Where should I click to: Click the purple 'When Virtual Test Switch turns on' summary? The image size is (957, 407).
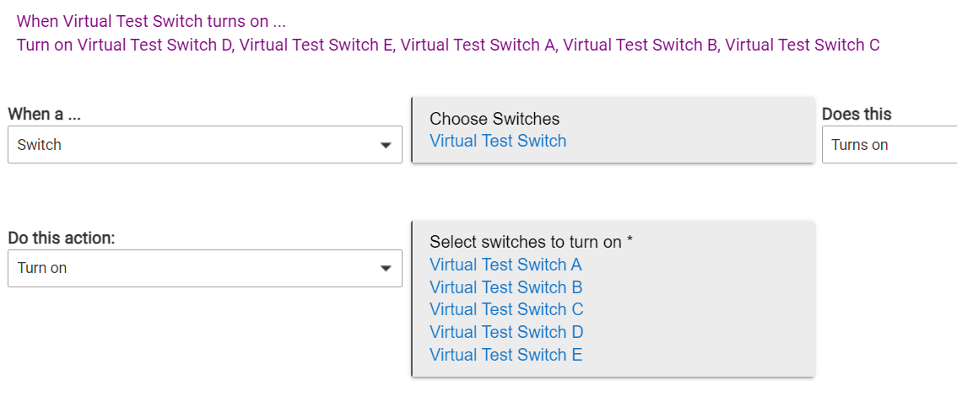point(151,21)
